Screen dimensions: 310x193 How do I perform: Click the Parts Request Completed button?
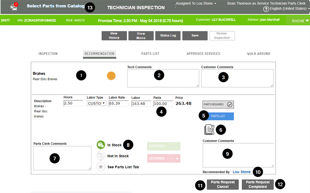258,184
